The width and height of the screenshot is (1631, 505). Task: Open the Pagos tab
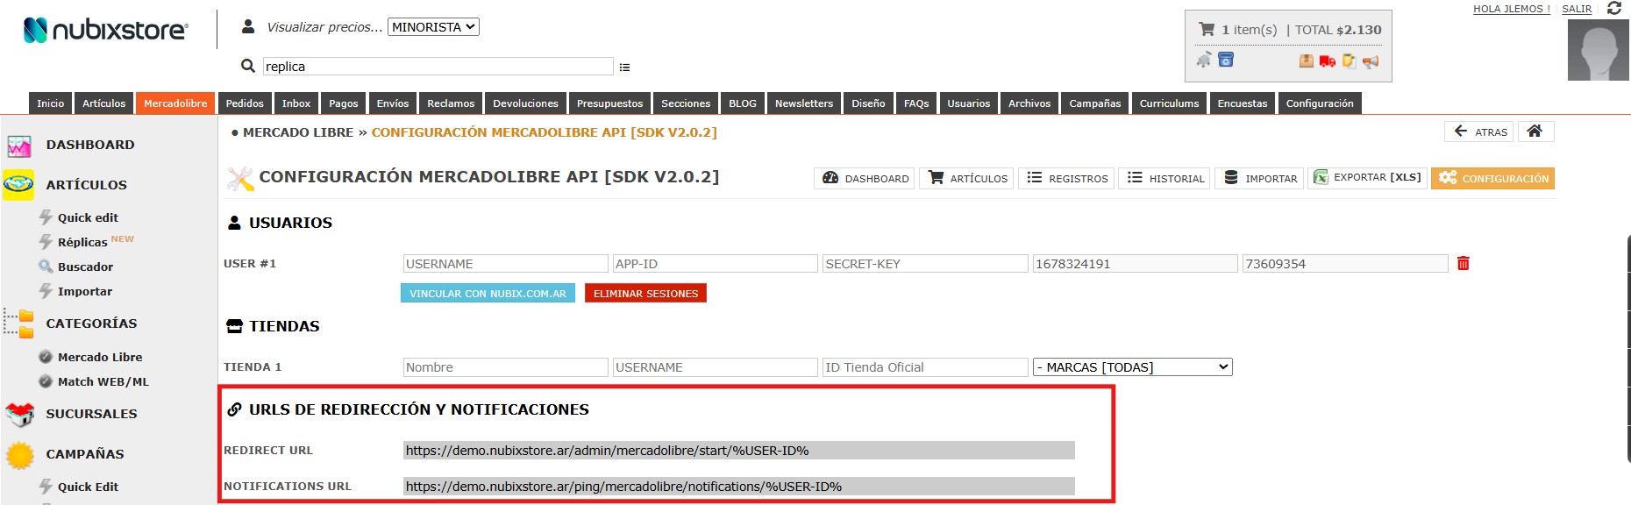click(344, 103)
